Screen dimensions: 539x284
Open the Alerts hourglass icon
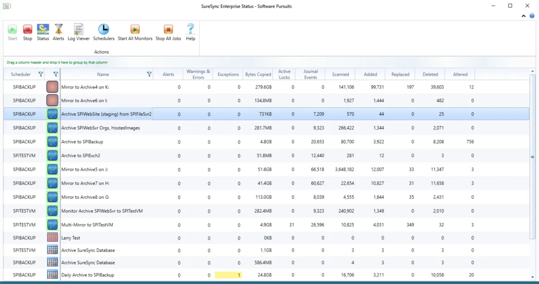[x=58, y=30]
